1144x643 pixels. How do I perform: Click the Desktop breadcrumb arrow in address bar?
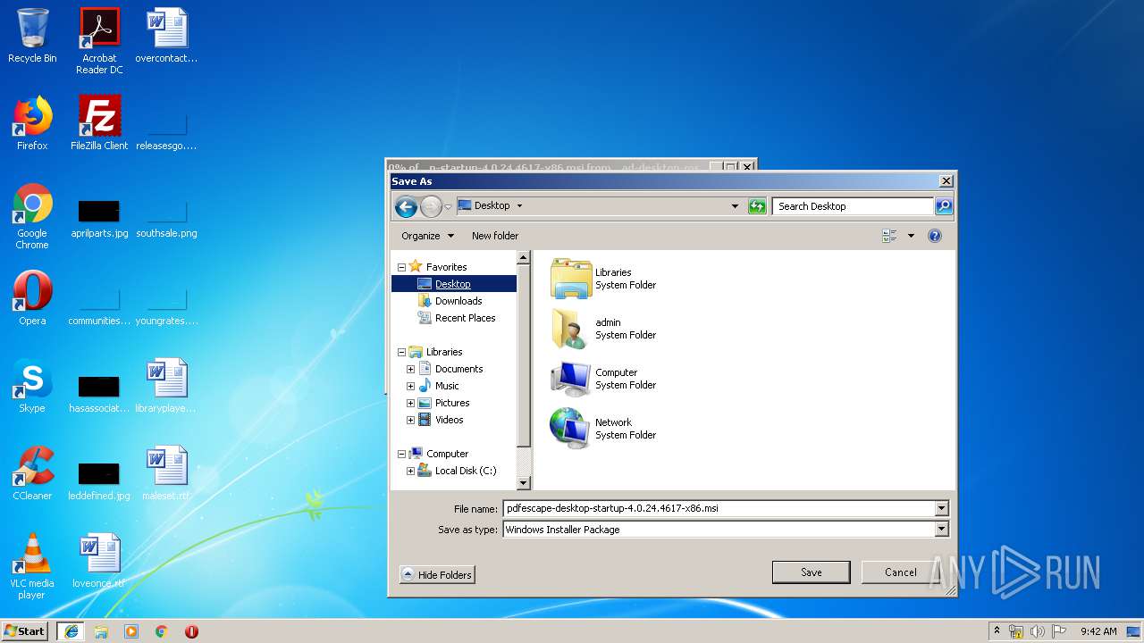point(519,206)
